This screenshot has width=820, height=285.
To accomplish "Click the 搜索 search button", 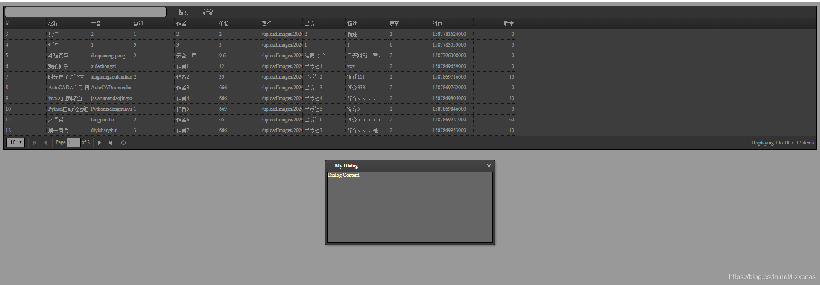I will tap(183, 12).
